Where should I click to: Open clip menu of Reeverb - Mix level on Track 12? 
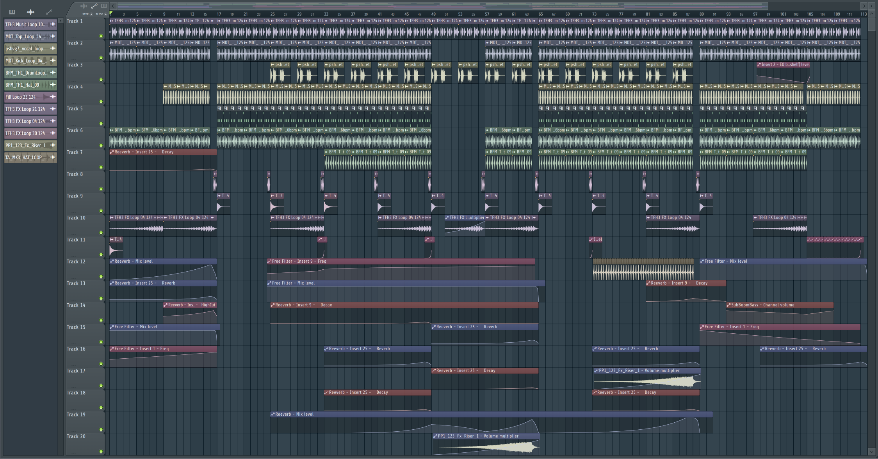[112, 262]
